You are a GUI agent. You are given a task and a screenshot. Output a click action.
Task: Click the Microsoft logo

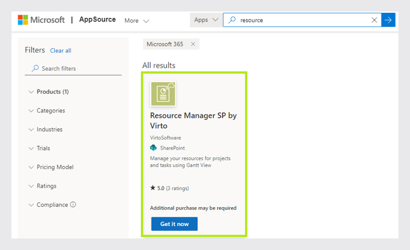[41, 20]
